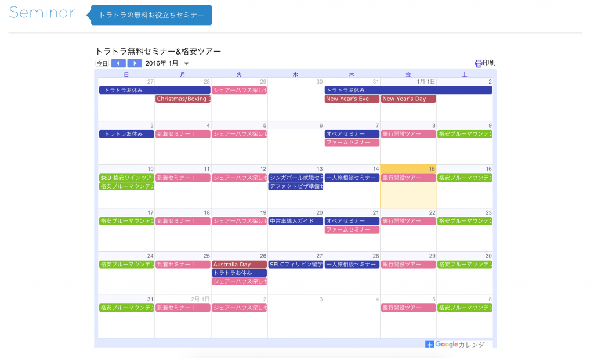Open the 銀行開設ツアー event on January 8
Viewport: 594px width, 358px height.
click(408, 134)
